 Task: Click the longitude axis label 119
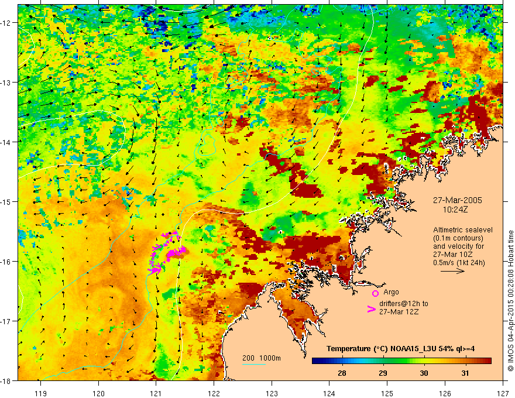tap(41, 393)
